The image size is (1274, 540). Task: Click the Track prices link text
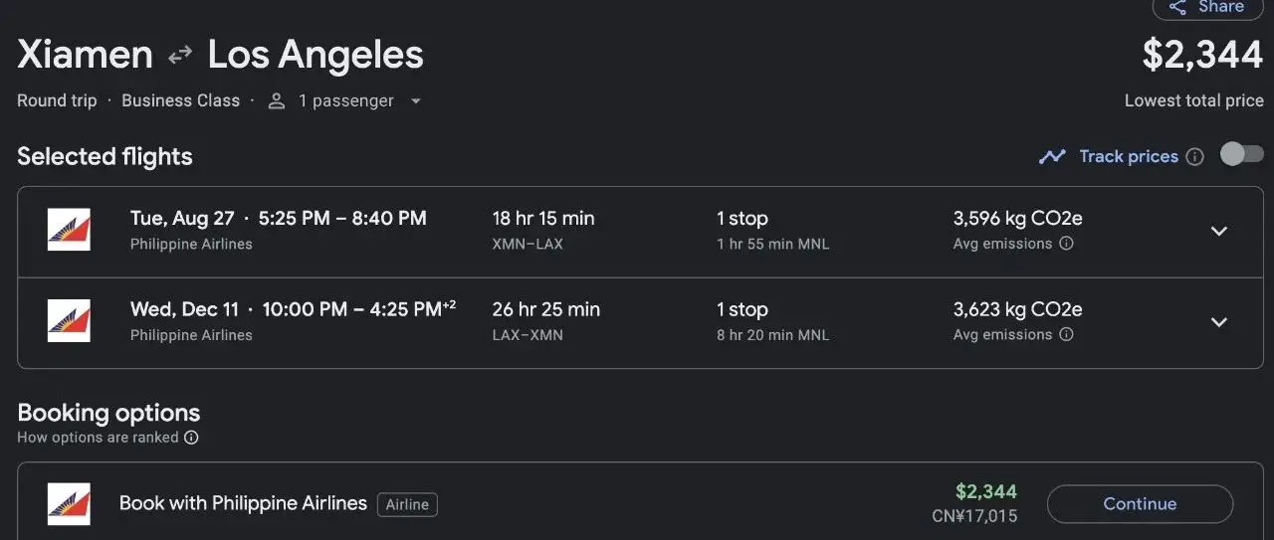[x=1129, y=156]
